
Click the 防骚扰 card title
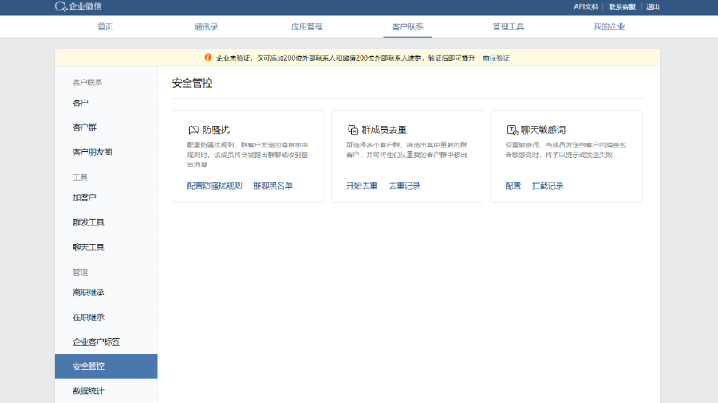216,130
